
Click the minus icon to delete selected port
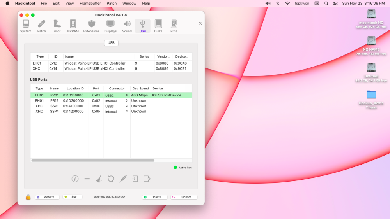(x=87, y=179)
